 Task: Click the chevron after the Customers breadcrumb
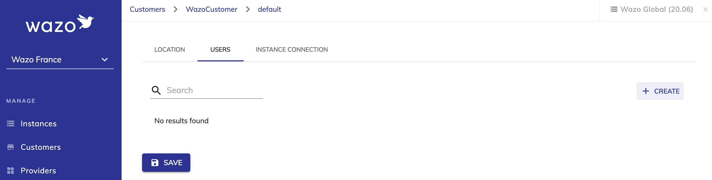pyautogui.click(x=175, y=9)
